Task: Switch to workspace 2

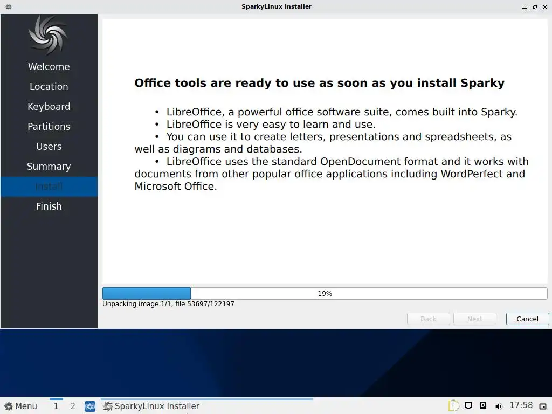Action: click(x=73, y=406)
